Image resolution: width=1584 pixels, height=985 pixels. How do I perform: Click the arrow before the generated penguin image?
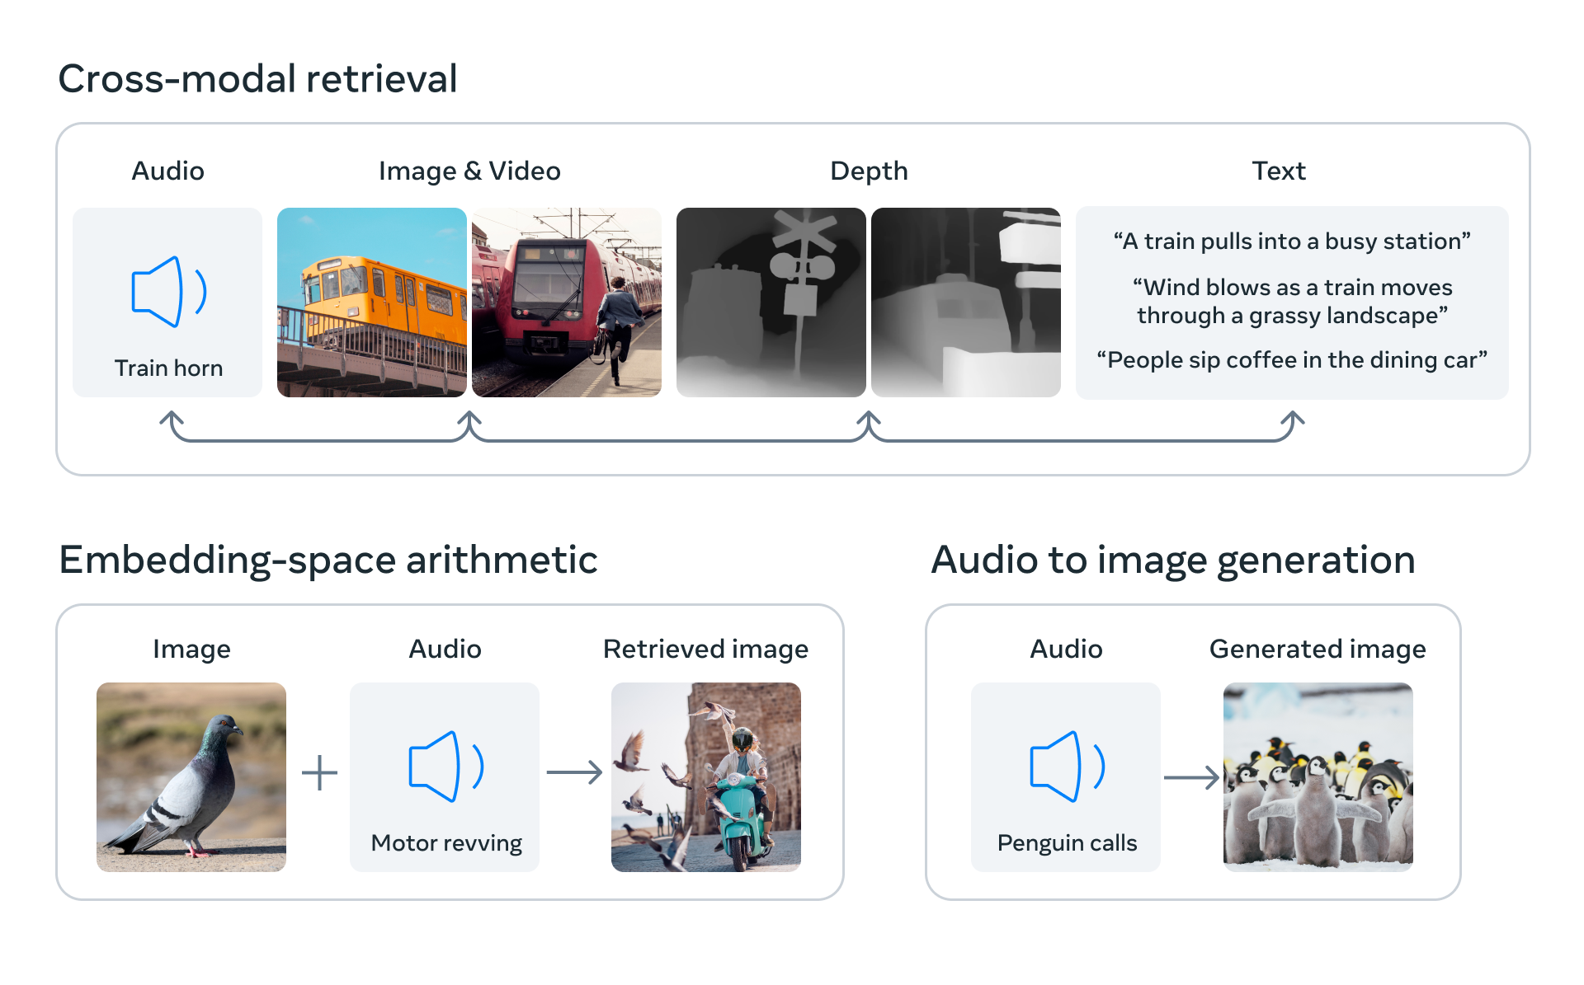1190,773
